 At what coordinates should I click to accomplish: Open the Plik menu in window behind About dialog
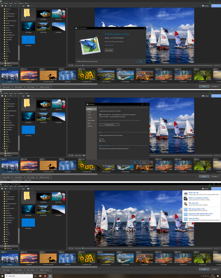[x=2, y=3]
